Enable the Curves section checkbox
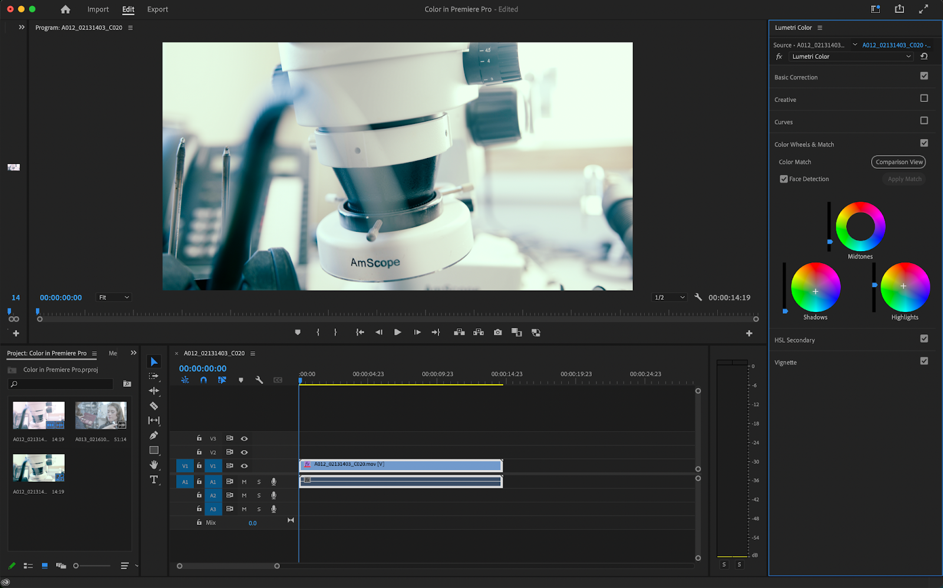 point(924,121)
